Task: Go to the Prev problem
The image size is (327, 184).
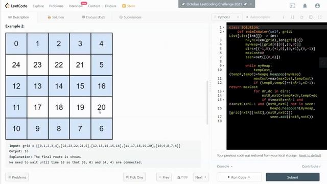Action: coord(164,177)
